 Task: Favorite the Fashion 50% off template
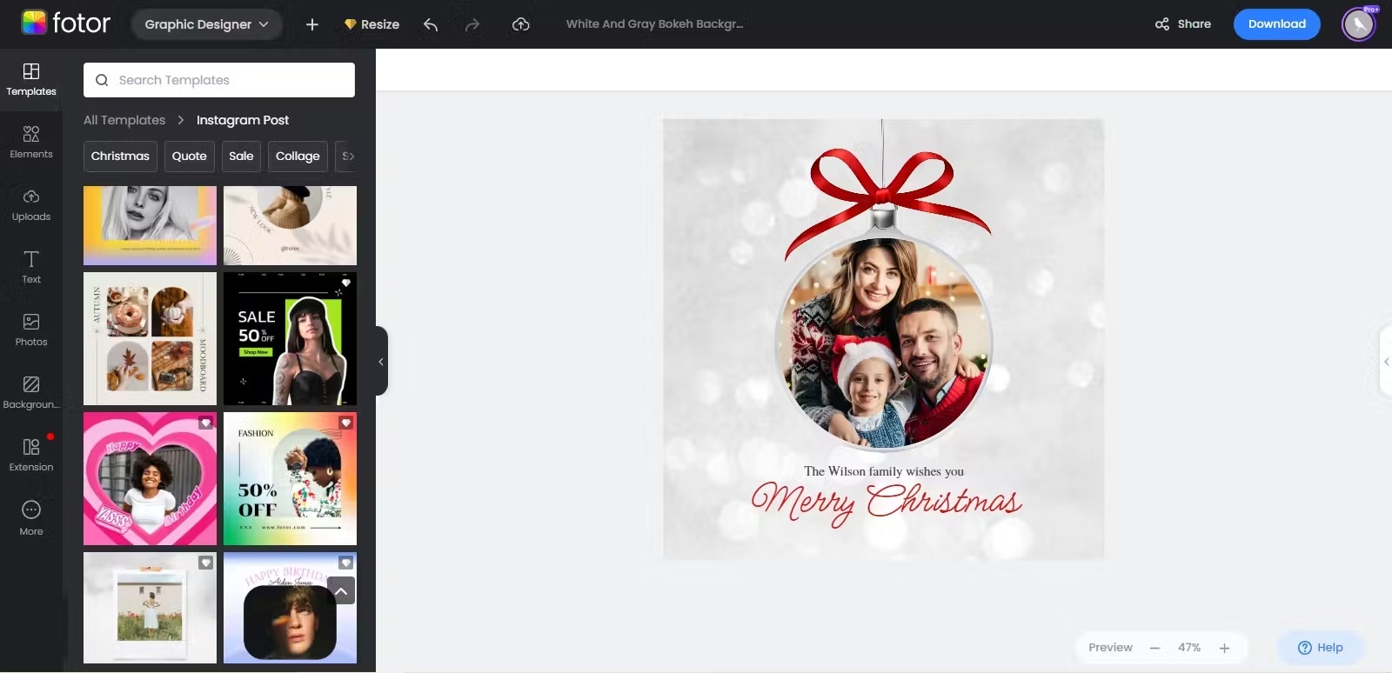(345, 423)
